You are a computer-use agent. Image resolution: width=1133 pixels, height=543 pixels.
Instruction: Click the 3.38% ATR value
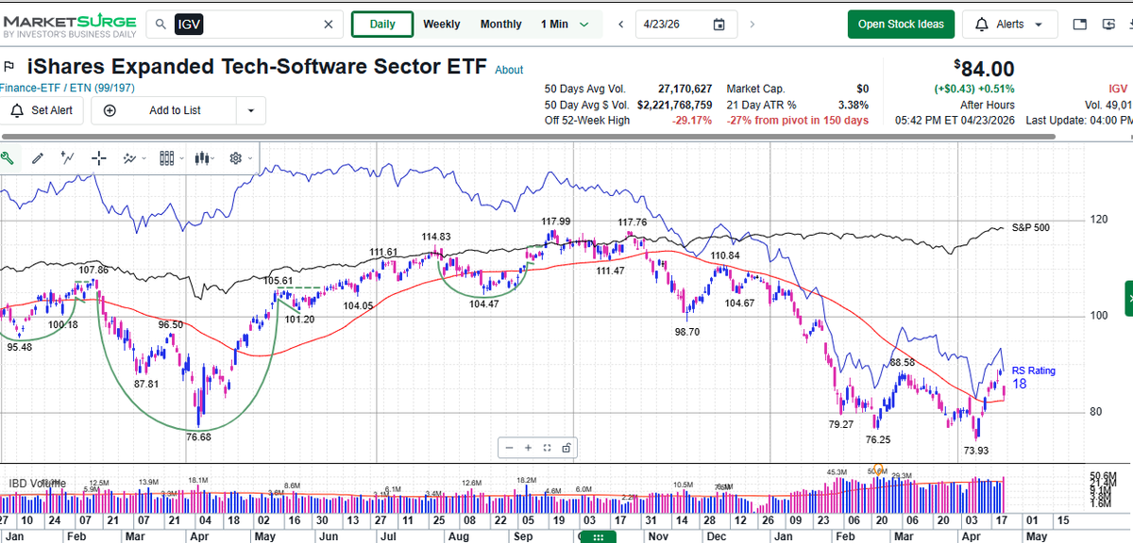point(852,105)
